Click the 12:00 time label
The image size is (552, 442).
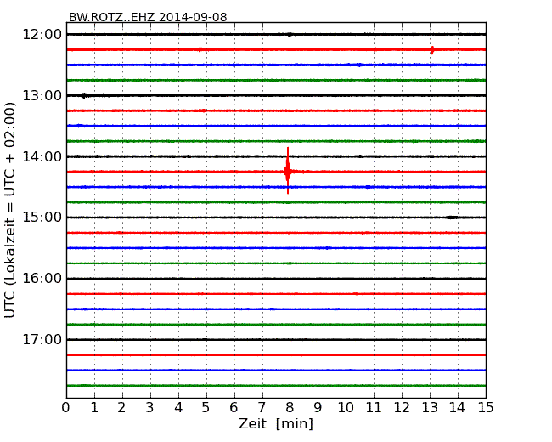coord(42,35)
